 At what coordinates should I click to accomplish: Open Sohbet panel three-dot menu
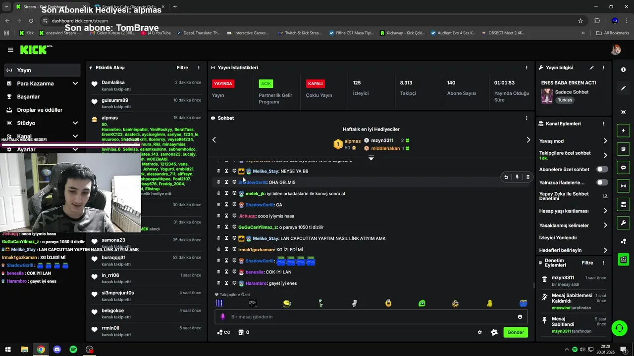click(527, 118)
